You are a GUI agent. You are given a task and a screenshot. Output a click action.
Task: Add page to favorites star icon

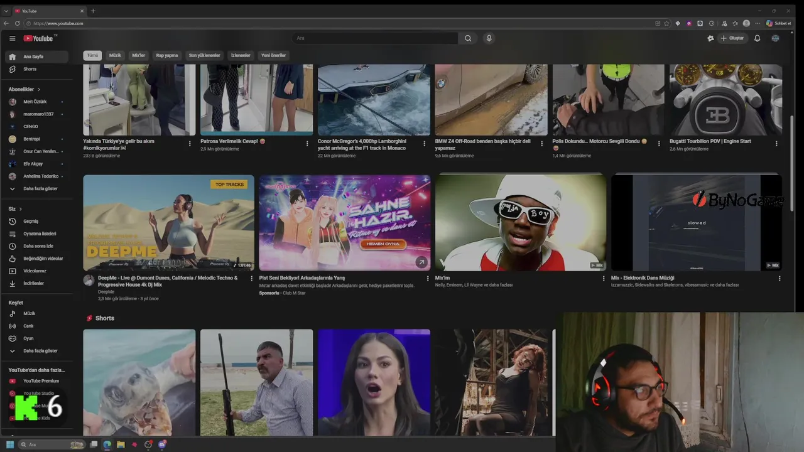(x=666, y=23)
